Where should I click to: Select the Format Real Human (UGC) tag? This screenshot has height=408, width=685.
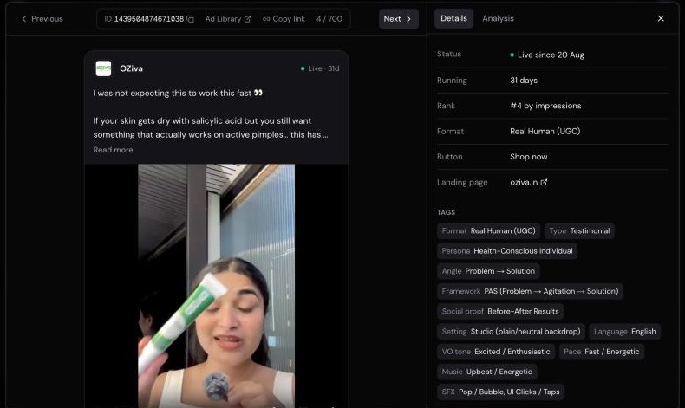tap(488, 230)
